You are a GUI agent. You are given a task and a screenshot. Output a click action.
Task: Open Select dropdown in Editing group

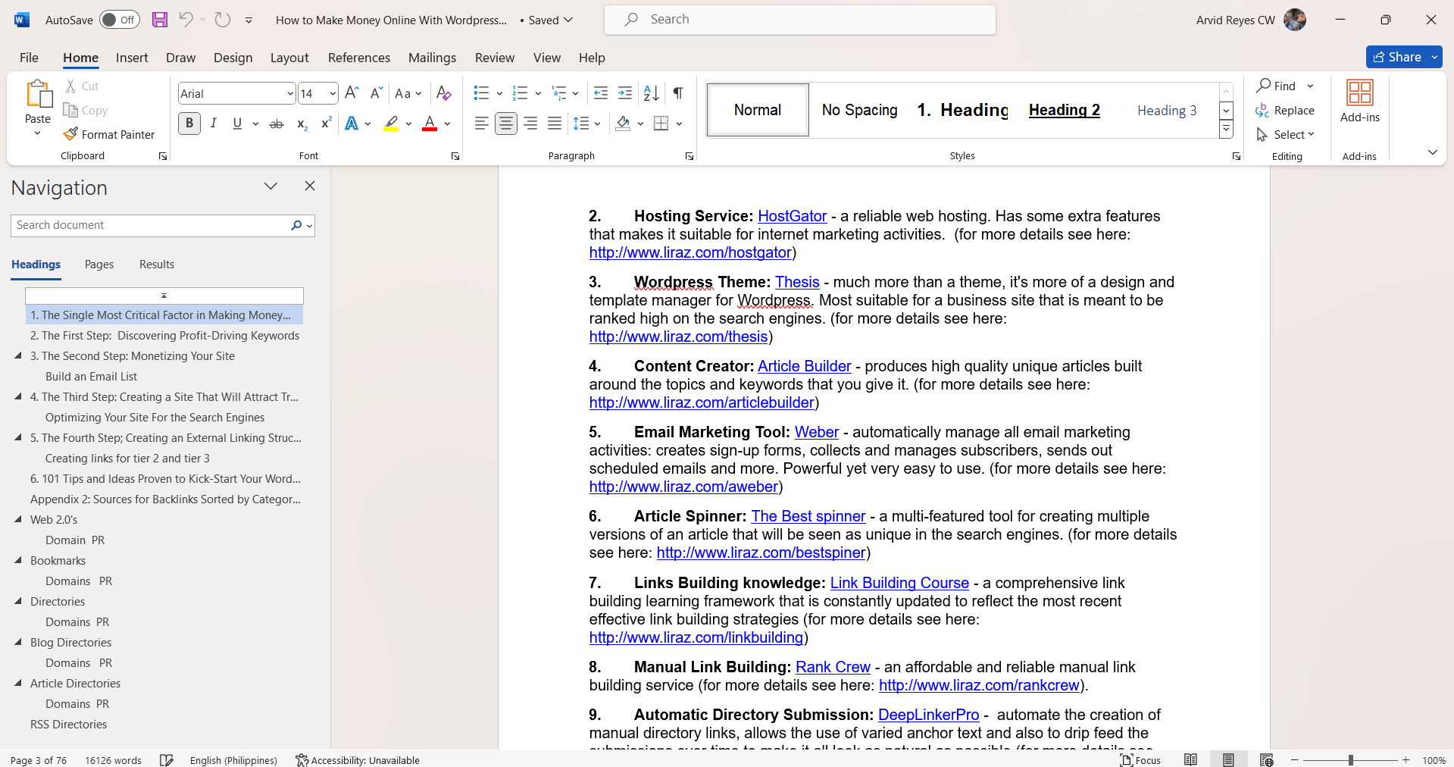1286,134
